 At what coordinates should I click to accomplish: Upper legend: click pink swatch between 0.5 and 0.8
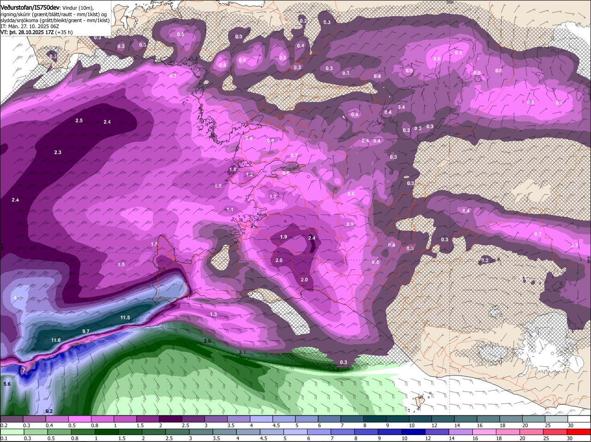(79, 419)
